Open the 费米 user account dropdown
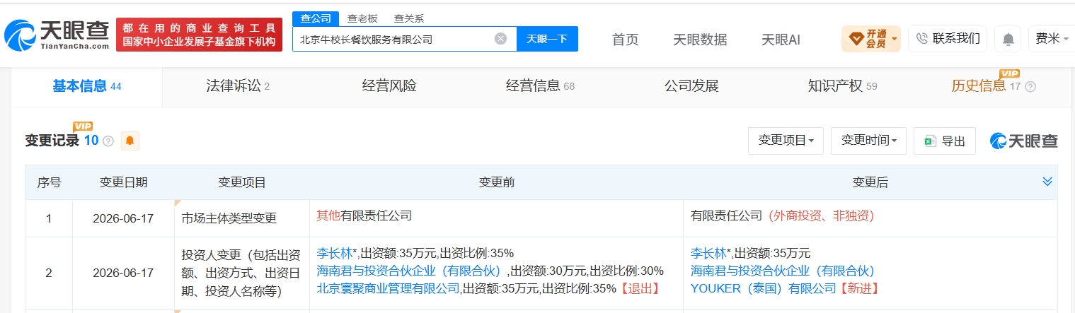The height and width of the screenshot is (313, 1075). coord(1053,39)
